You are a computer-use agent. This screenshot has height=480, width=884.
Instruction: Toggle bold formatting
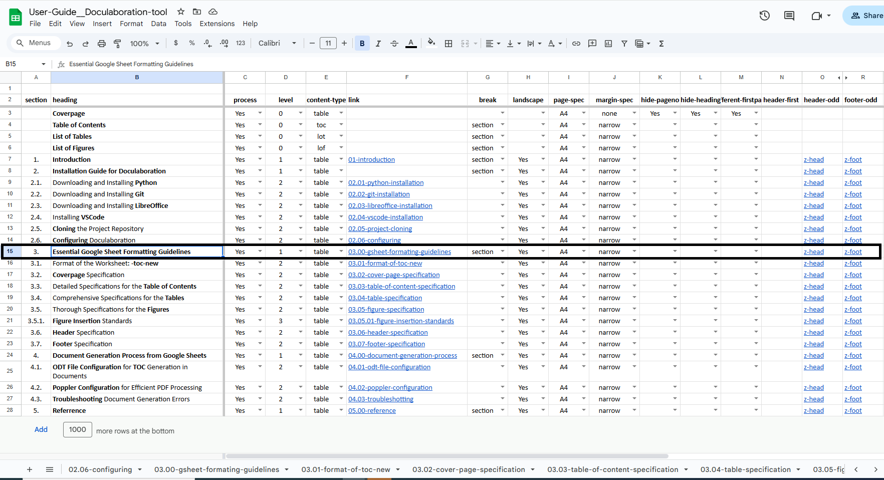pos(362,44)
